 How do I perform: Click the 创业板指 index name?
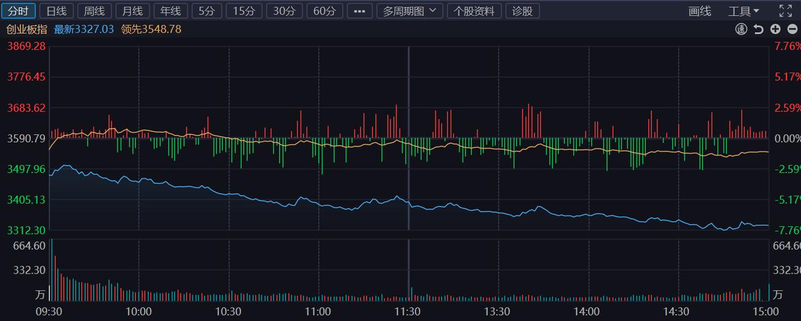click(26, 29)
